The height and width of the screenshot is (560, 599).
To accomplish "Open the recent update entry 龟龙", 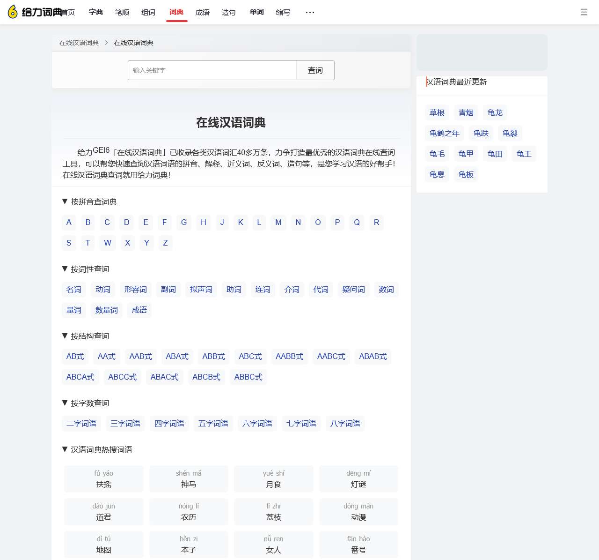I will 495,112.
